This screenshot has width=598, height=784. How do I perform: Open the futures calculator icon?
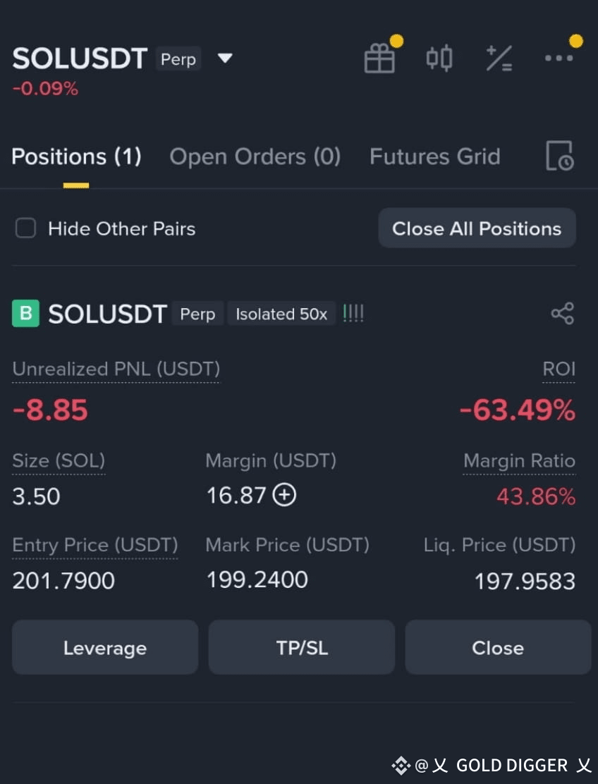[499, 58]
